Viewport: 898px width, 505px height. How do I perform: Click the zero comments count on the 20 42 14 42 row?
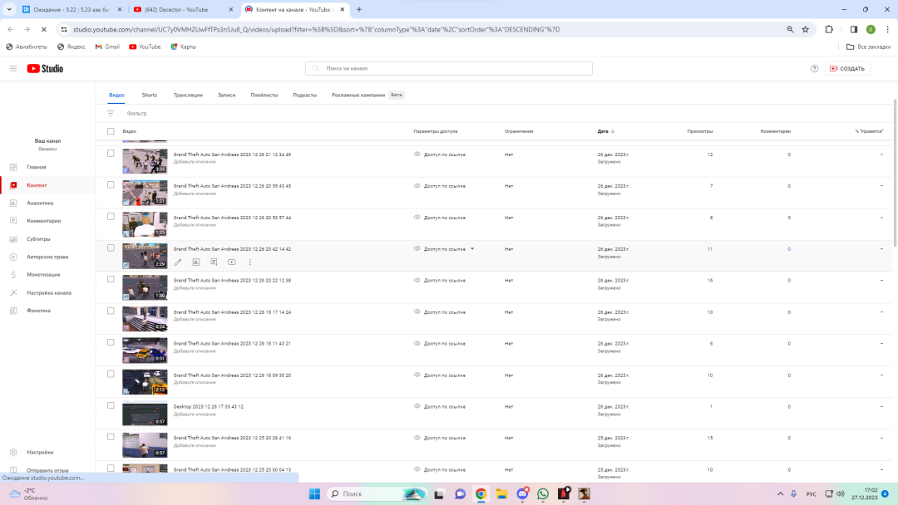click(788, 249)
